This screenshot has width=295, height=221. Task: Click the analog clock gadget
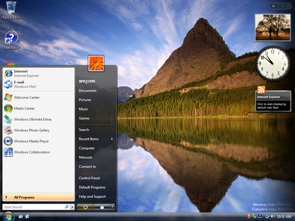click(x=273, y=63)
